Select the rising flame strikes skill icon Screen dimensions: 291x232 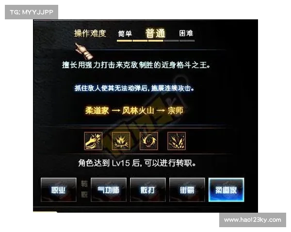177,141
